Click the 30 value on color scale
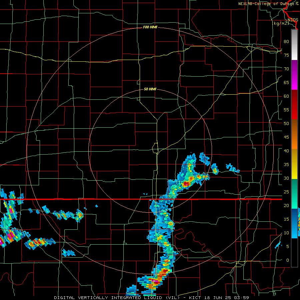 pyautogui.click(x=286, y=178)
